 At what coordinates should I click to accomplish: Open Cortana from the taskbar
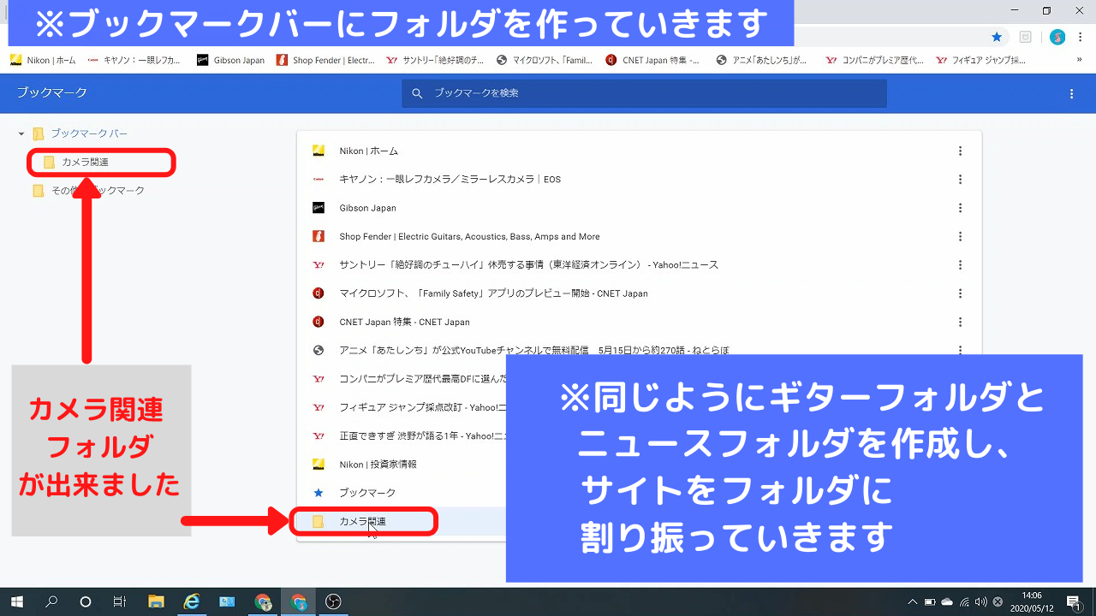tap(86, 601)
